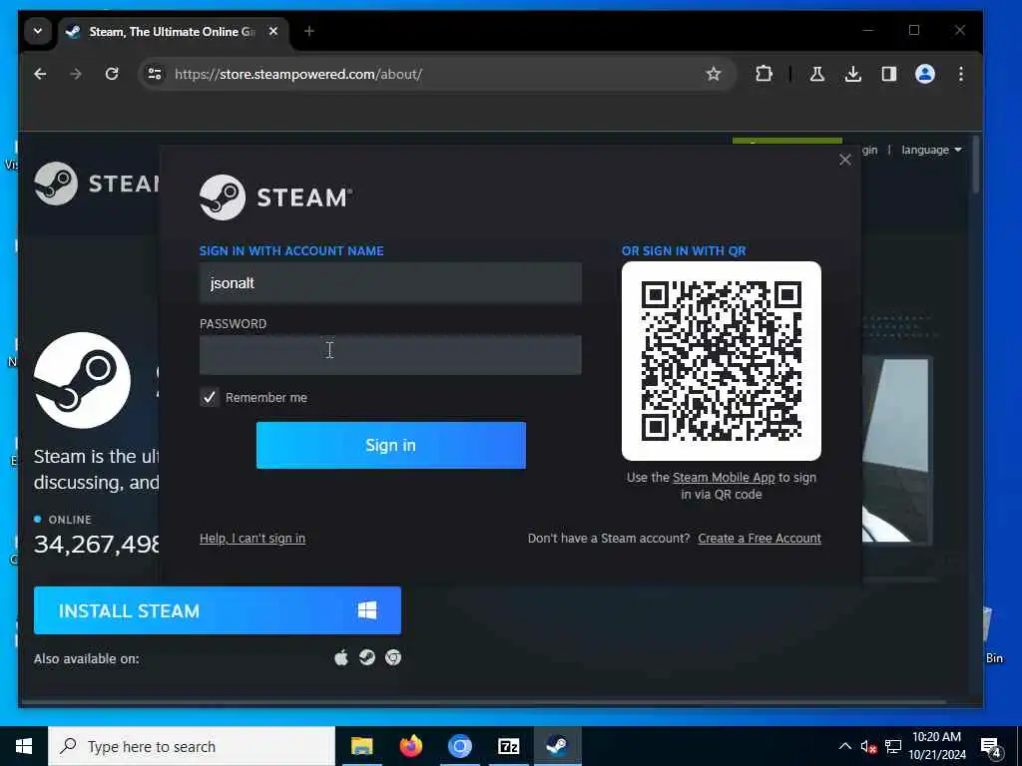Focus the Password input field

click(390, 355)
